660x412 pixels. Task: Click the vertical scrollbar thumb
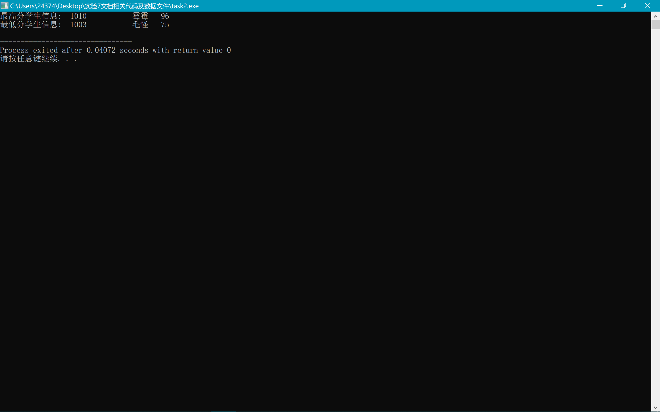[x=656, y=24]
